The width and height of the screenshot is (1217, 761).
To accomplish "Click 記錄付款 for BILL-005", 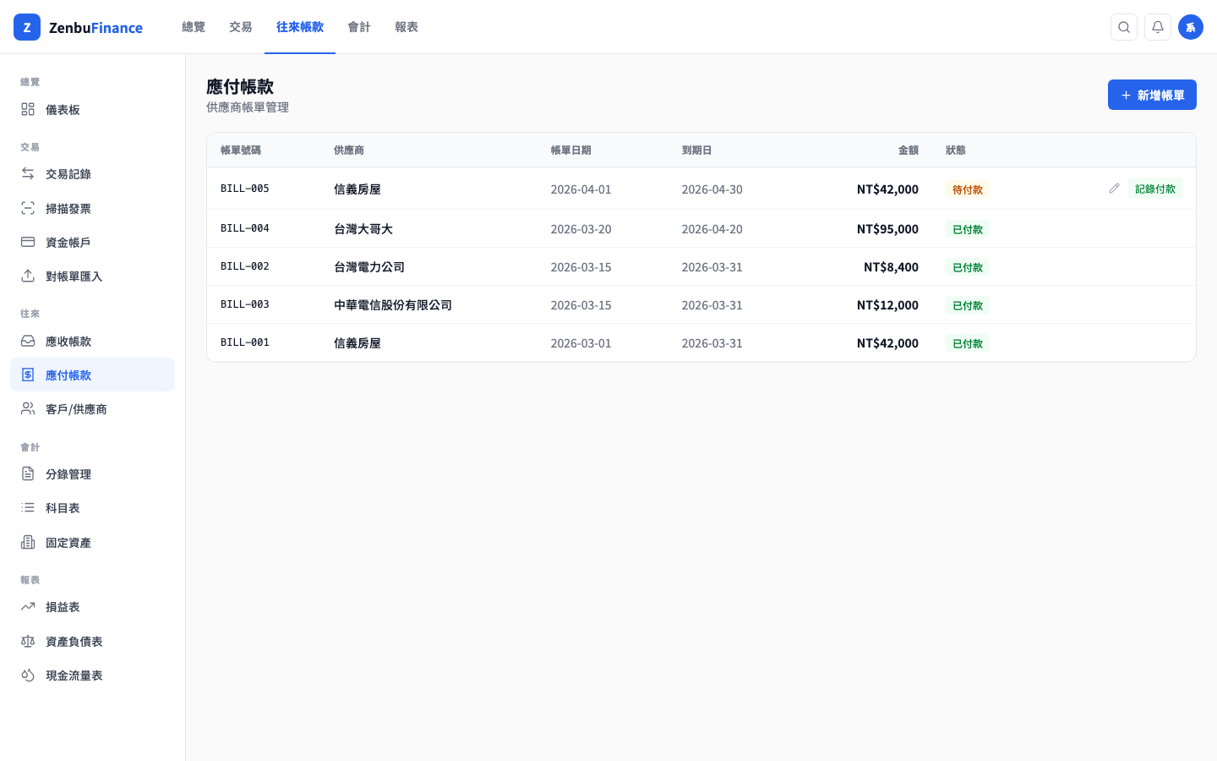I will (1155, 189).
